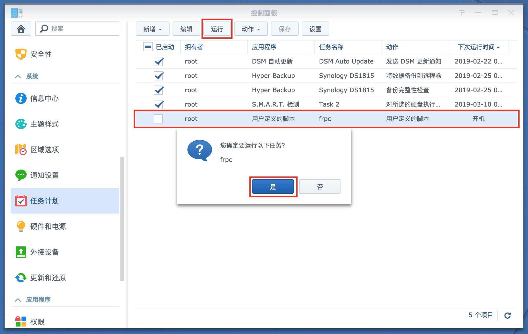This screenshot has width=528, height=334.
Task: Click the 拥有者 column header
Action: [x=214, y=47]
